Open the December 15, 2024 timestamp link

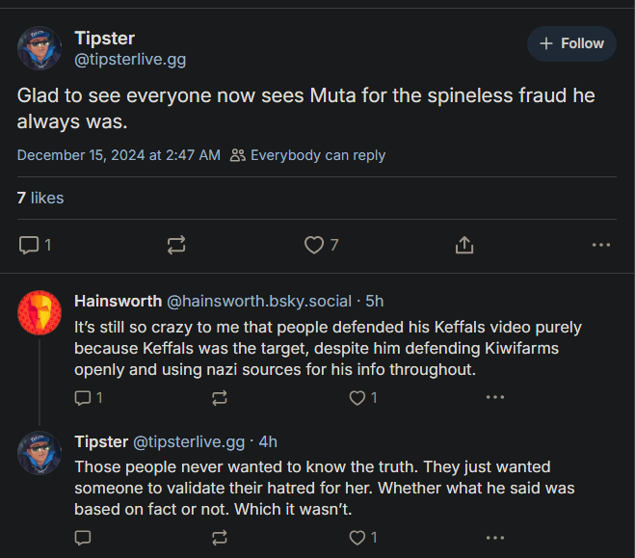point(119,155)
